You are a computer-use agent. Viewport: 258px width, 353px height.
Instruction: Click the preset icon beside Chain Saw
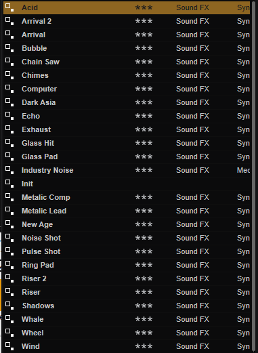tap(9, 62)
